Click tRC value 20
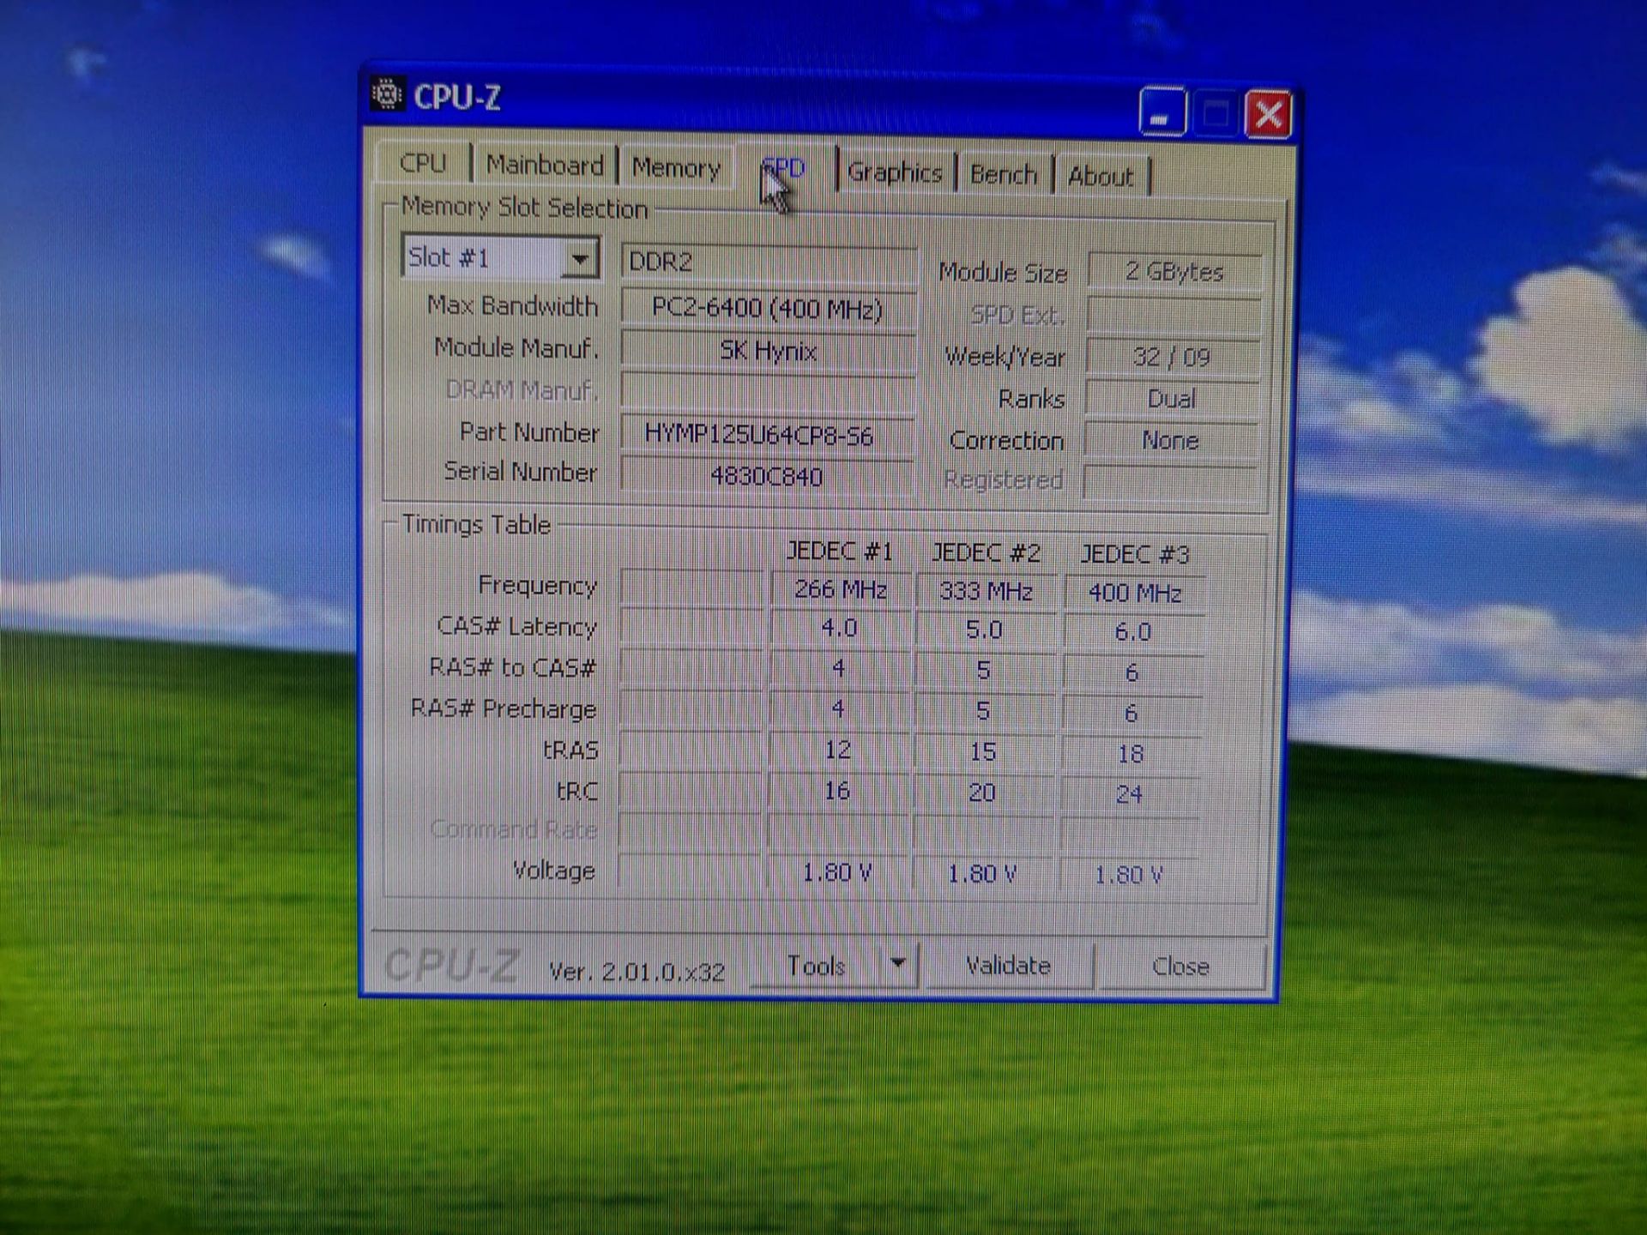 [982, 792]
